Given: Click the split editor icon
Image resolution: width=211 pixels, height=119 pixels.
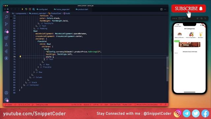Looking at the screenshot, I should pyautogui.click(x=161, y=9).
